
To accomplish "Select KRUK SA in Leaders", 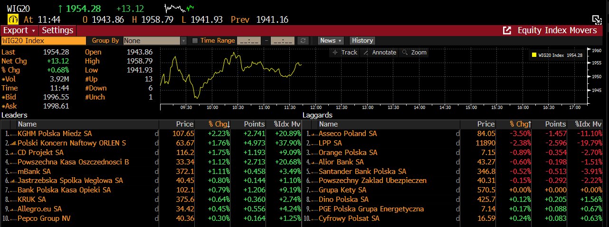I will 32,200.
